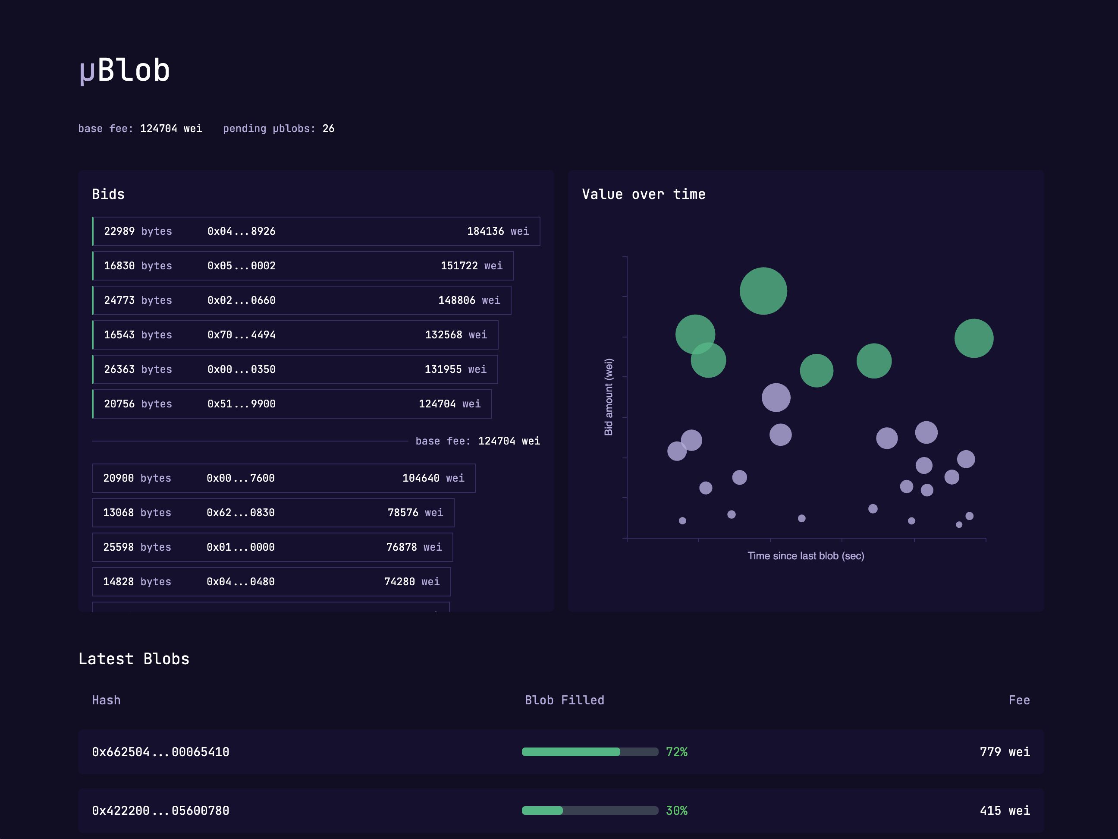
Task: Click the 779 wei fee value
Action: click(1005, 752)
